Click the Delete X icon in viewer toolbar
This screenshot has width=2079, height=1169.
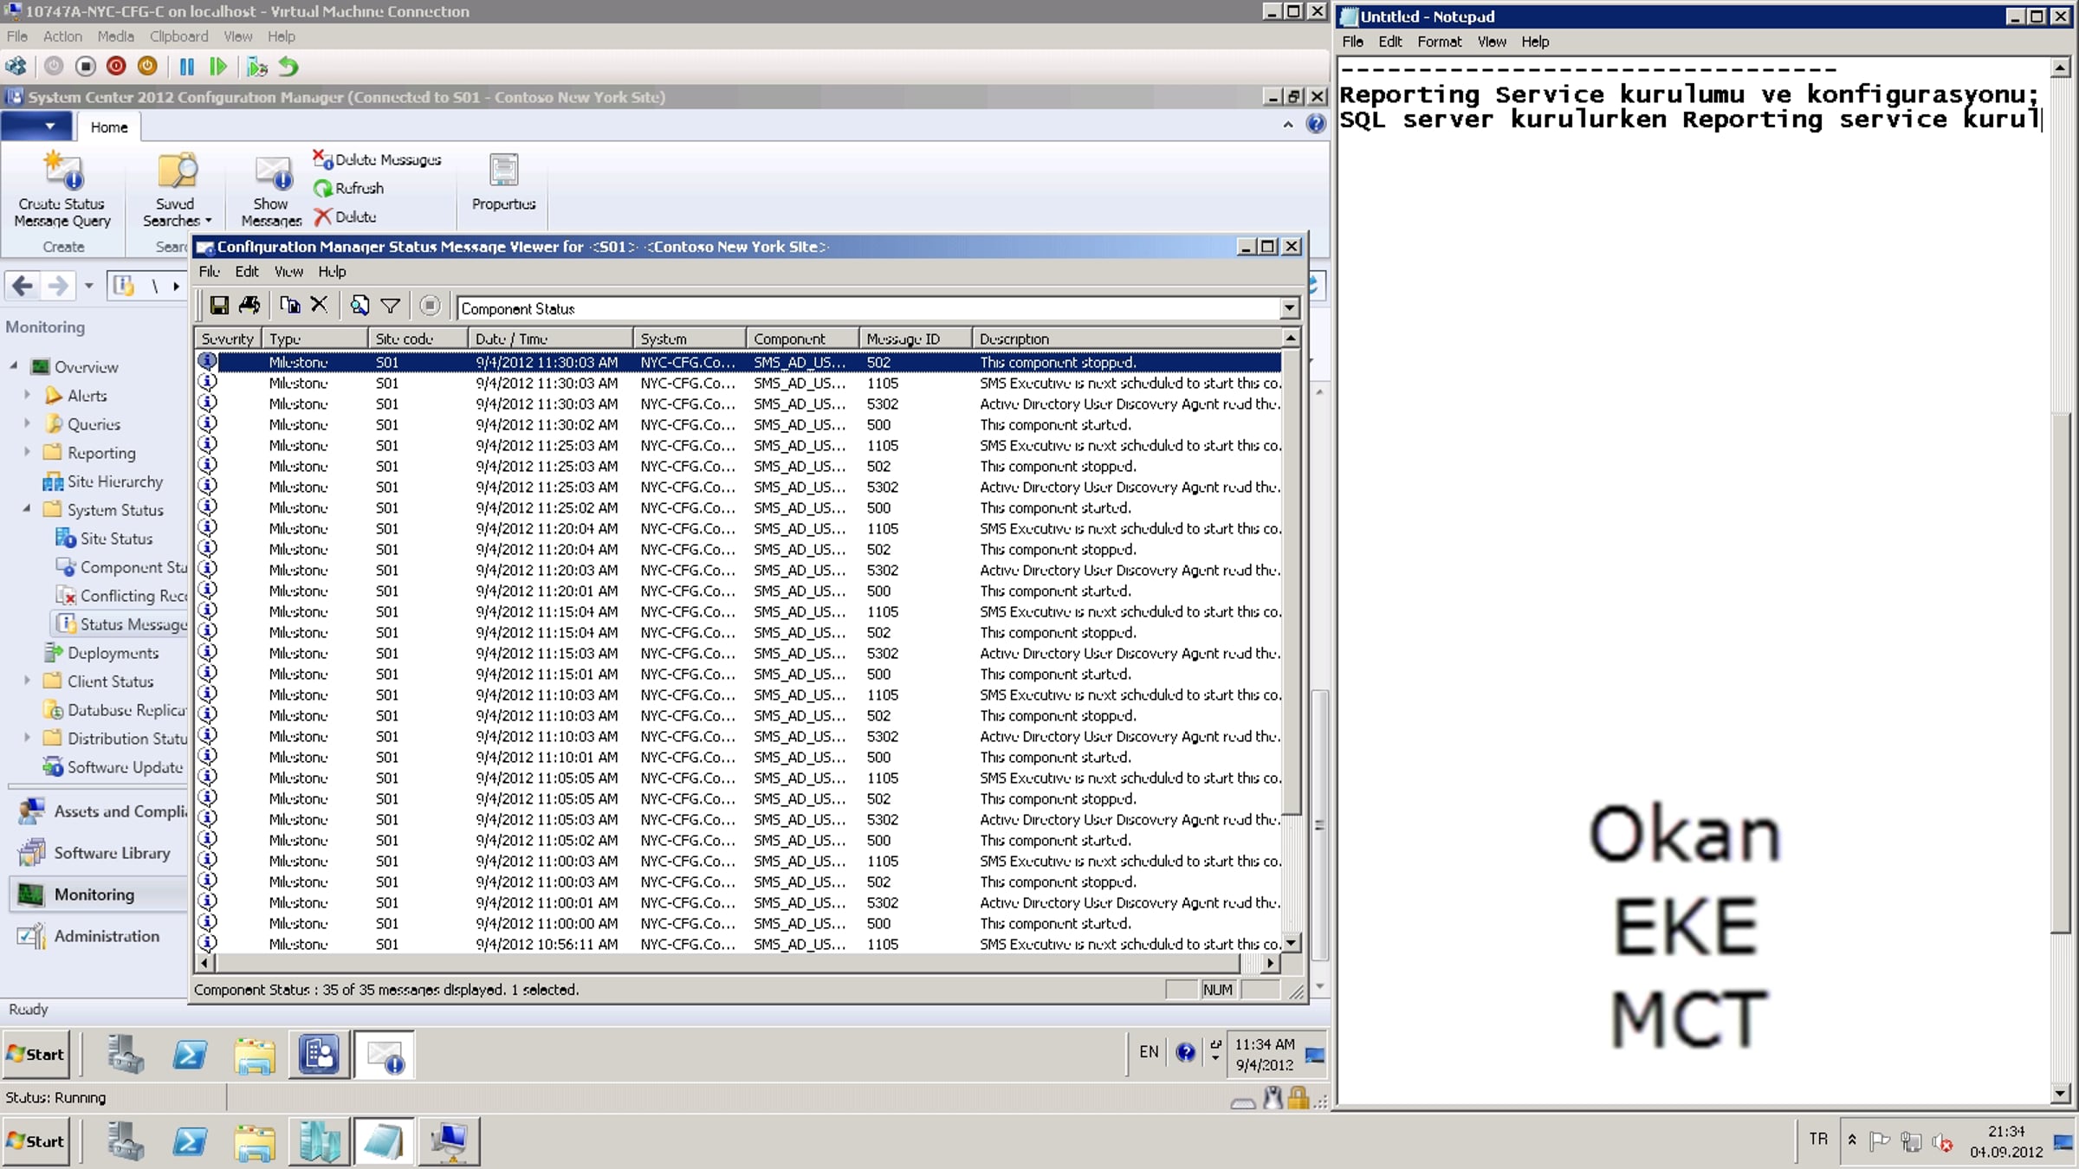coord(319,305)
